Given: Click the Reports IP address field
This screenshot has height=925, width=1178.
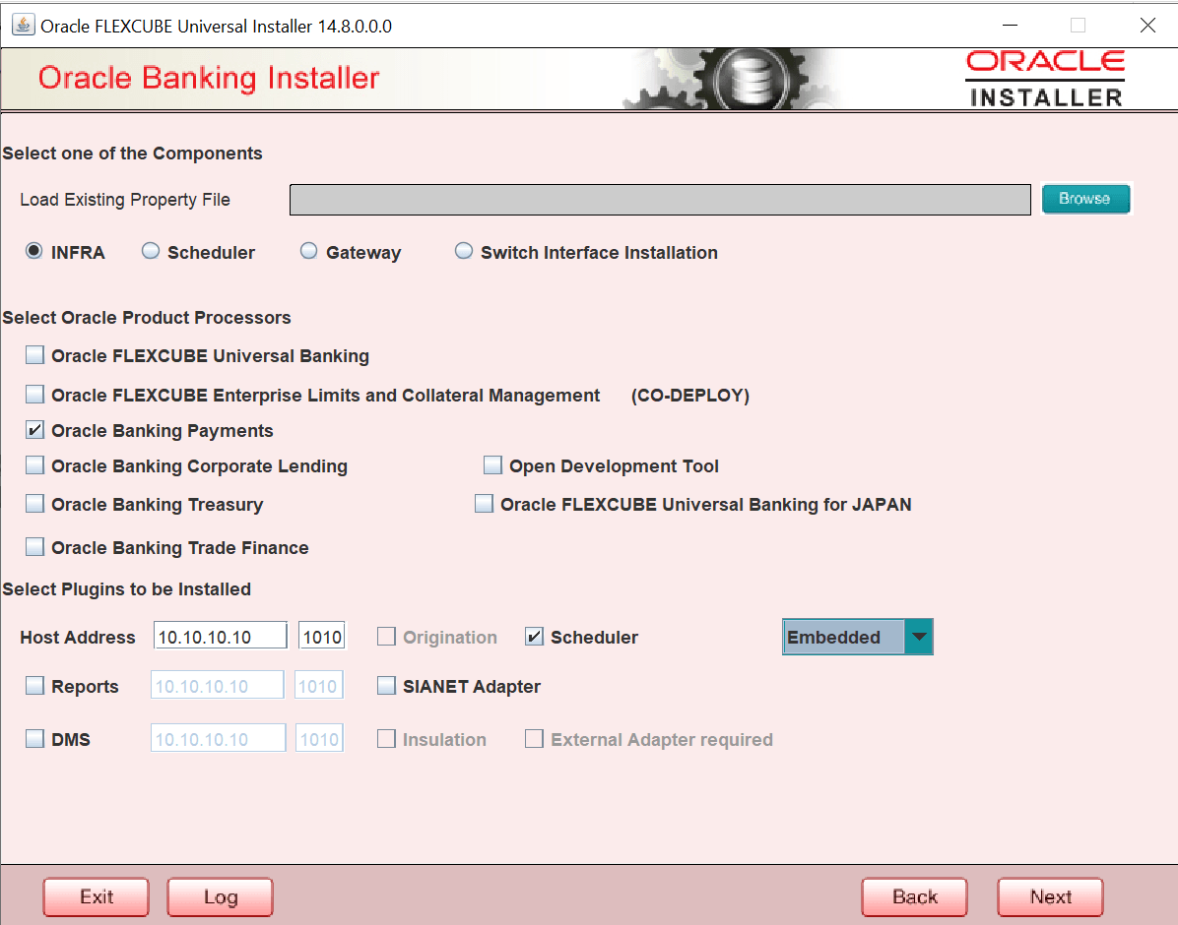Looking at the screenshot, I should click(217, 685).
